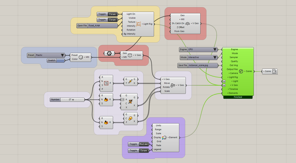The image size is (296, 163).
Task: Click the 'Display' input label
Action: tap(157, 138)
